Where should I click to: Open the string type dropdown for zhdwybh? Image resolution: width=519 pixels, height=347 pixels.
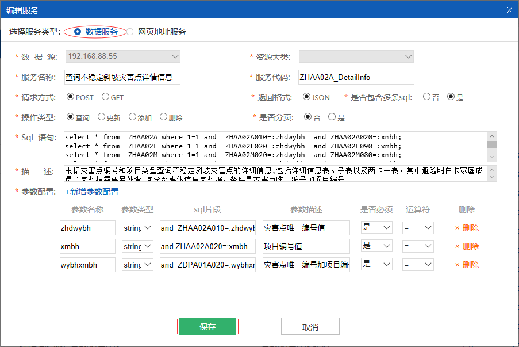[x=137, y=228]
